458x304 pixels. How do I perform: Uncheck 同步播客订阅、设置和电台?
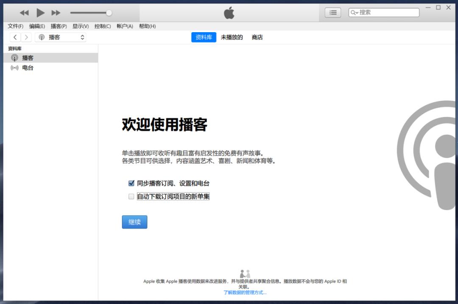(x=131, y=183)
